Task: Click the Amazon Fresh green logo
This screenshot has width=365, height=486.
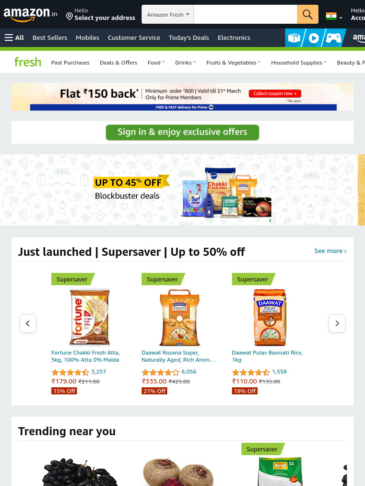Action: coord(28,62)
